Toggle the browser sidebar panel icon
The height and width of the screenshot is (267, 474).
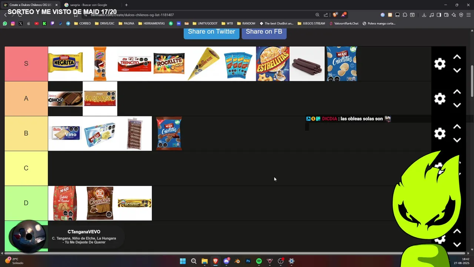(439, 15)
